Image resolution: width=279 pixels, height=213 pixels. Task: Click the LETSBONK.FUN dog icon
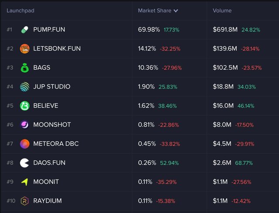click(25, 48)
